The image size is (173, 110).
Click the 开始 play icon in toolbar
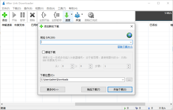point(14,15)
